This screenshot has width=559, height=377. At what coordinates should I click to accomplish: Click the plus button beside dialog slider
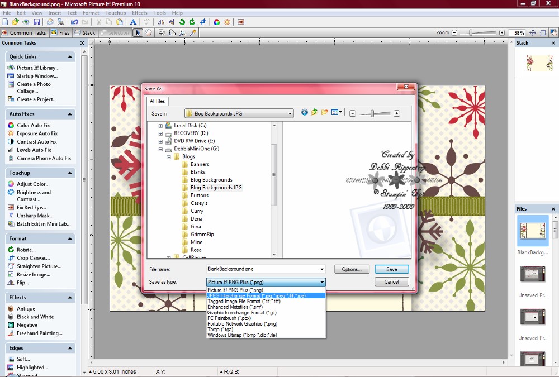pyautogui.click(x=396, y=114)
